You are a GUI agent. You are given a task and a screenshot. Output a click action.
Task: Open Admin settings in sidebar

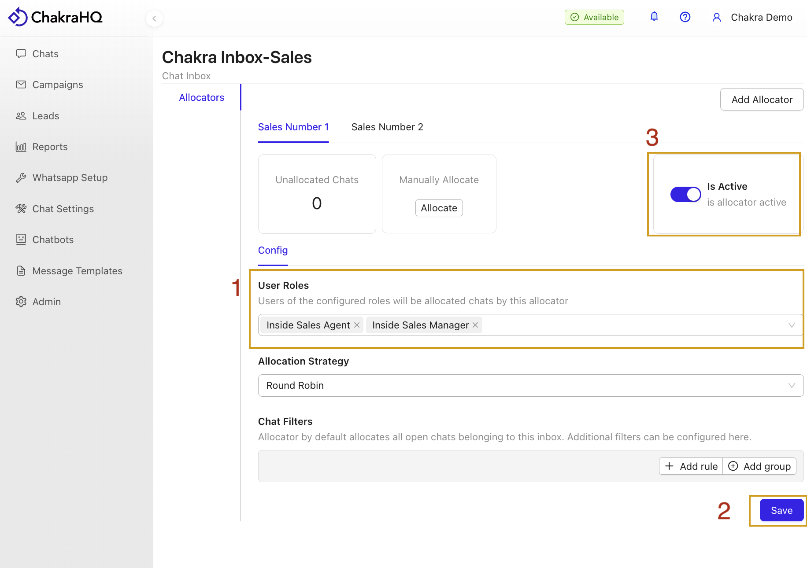point(46,302)
